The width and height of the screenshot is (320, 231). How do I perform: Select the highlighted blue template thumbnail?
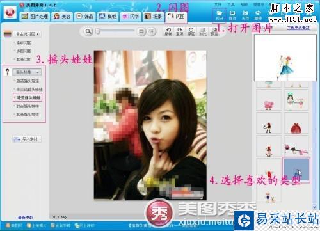click(296, 170)
